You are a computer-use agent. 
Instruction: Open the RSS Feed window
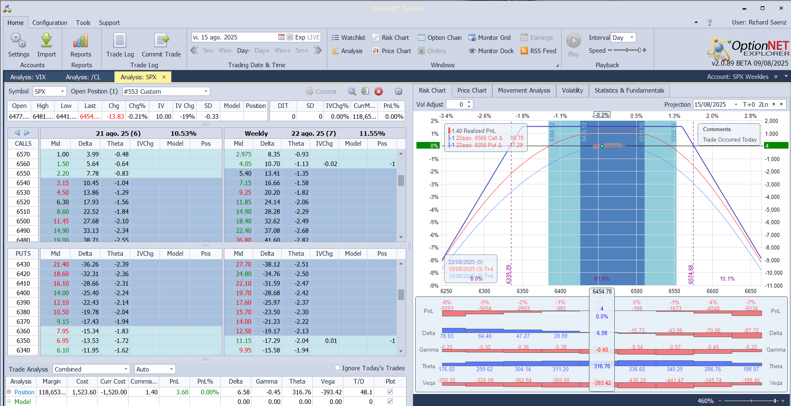point(538,51)
